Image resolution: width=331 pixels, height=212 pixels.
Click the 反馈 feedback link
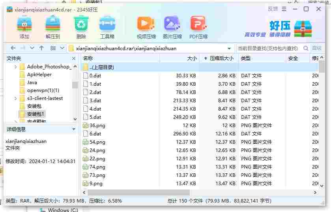[273, 9]
